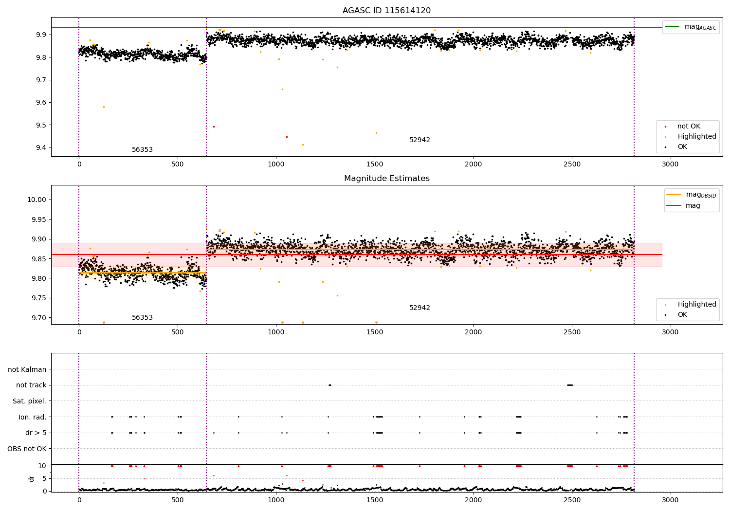Click the 'not track' marker near 2500

(x=570, y=385)
